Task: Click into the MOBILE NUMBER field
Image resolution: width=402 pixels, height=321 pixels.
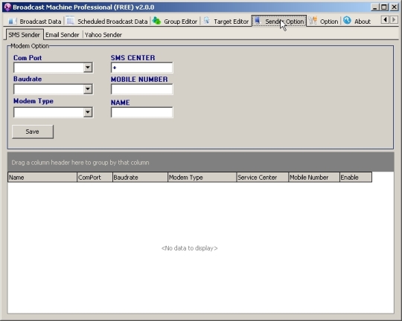Action: tap(141, 89)
